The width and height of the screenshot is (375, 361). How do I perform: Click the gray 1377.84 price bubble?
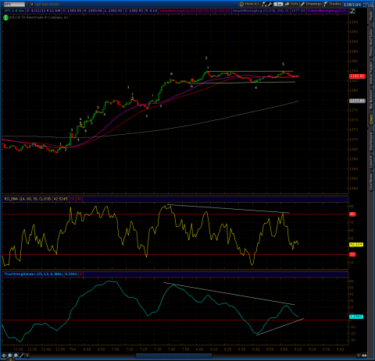357,101
